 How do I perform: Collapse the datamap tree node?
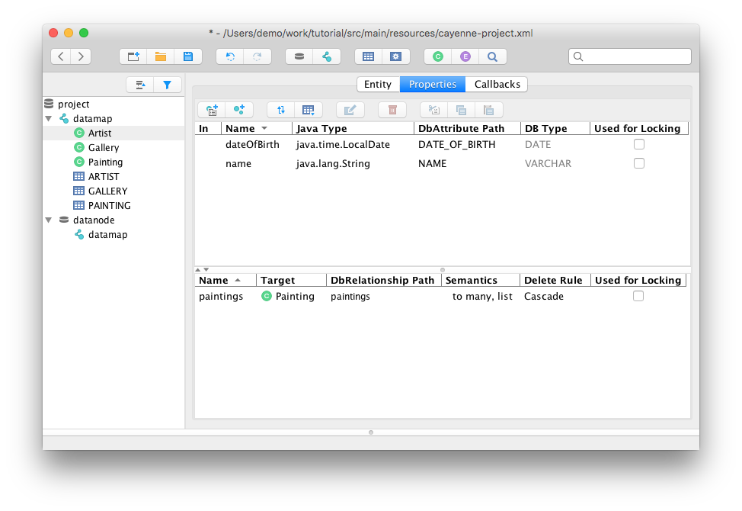tap(49, 119)
